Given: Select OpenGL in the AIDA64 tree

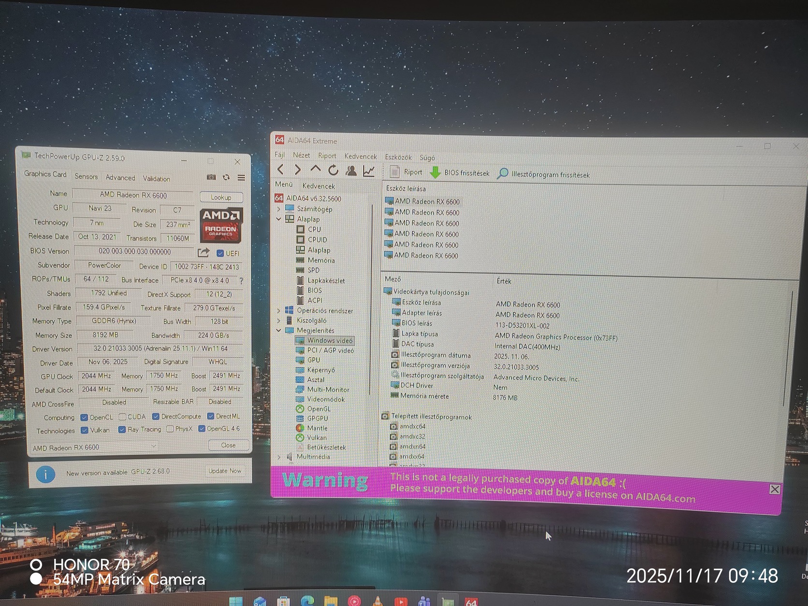Looking at the screenshot, I should click(x=313, y=409).
